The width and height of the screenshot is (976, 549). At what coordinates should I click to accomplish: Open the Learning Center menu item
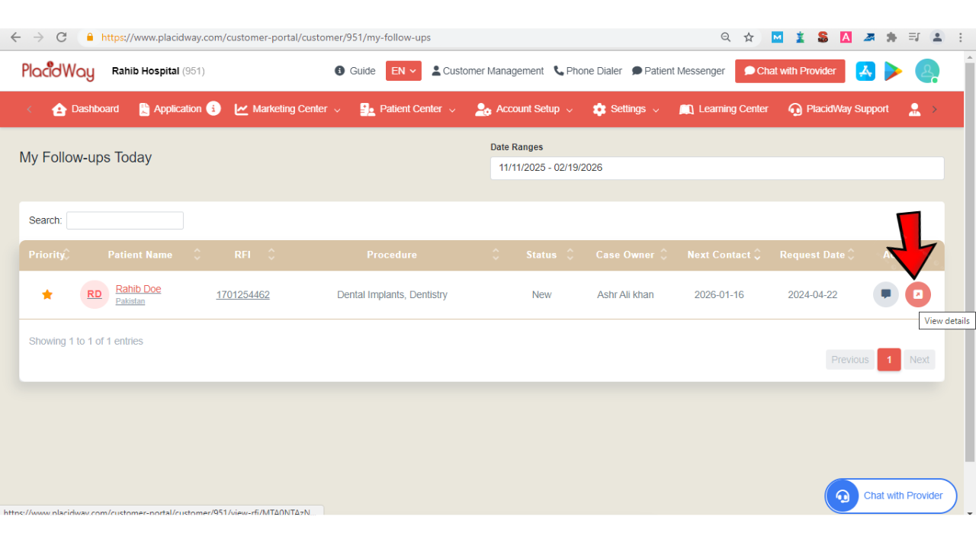[x=724, y=109]
